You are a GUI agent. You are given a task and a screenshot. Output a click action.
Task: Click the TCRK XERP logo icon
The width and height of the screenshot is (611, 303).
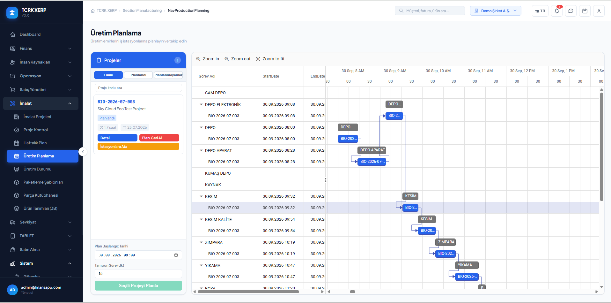click(12, 13)
